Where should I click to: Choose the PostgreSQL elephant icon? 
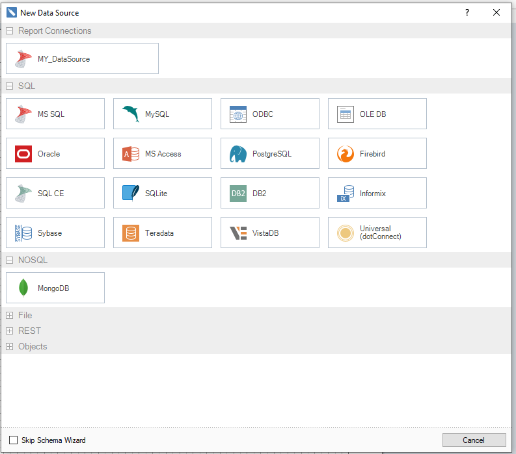point(238,154)
